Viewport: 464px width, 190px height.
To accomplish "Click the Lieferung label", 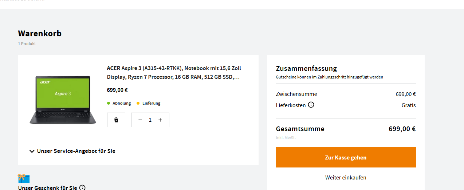I will tap(152, 103).
